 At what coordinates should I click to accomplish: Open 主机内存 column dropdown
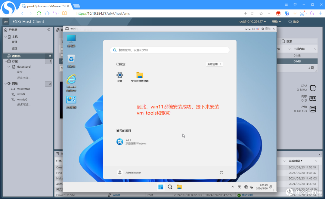pos(315,49)
